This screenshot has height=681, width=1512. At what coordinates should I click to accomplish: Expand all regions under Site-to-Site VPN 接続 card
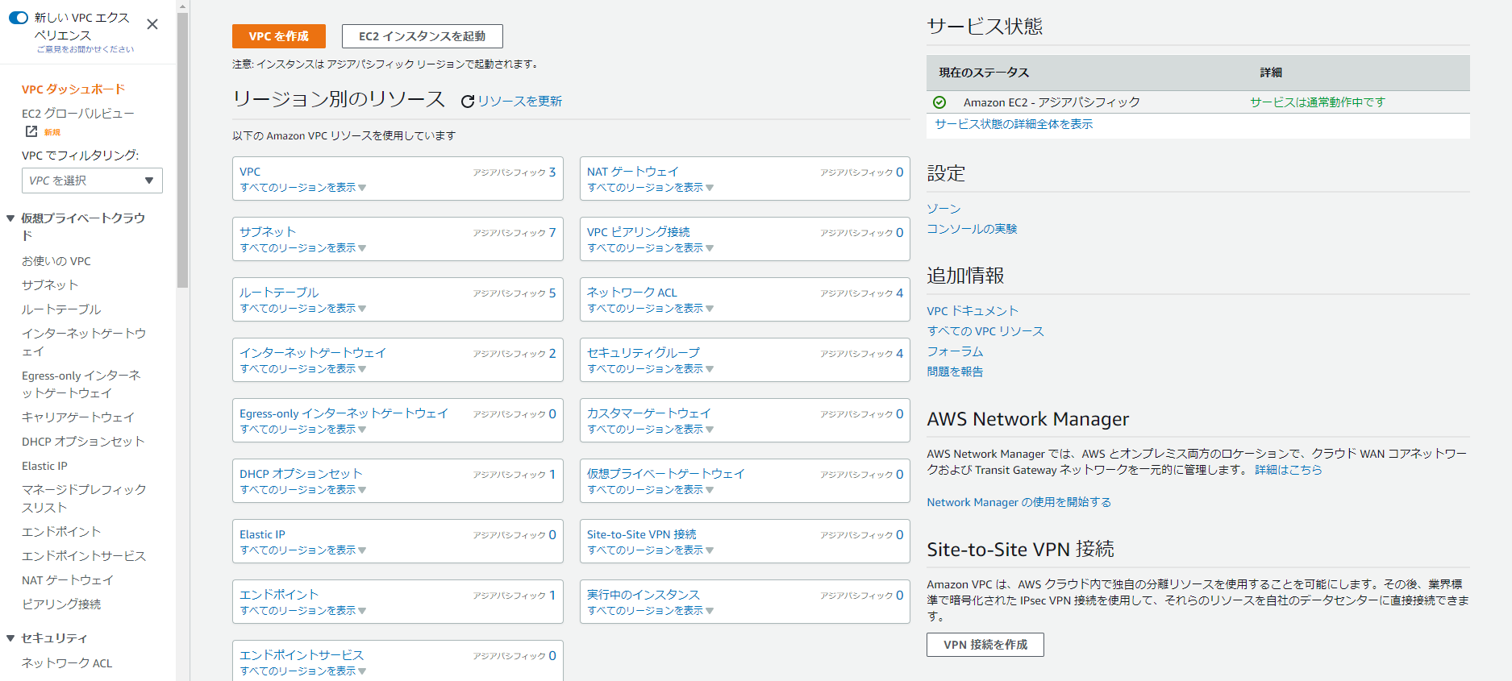tap(650, 550)
